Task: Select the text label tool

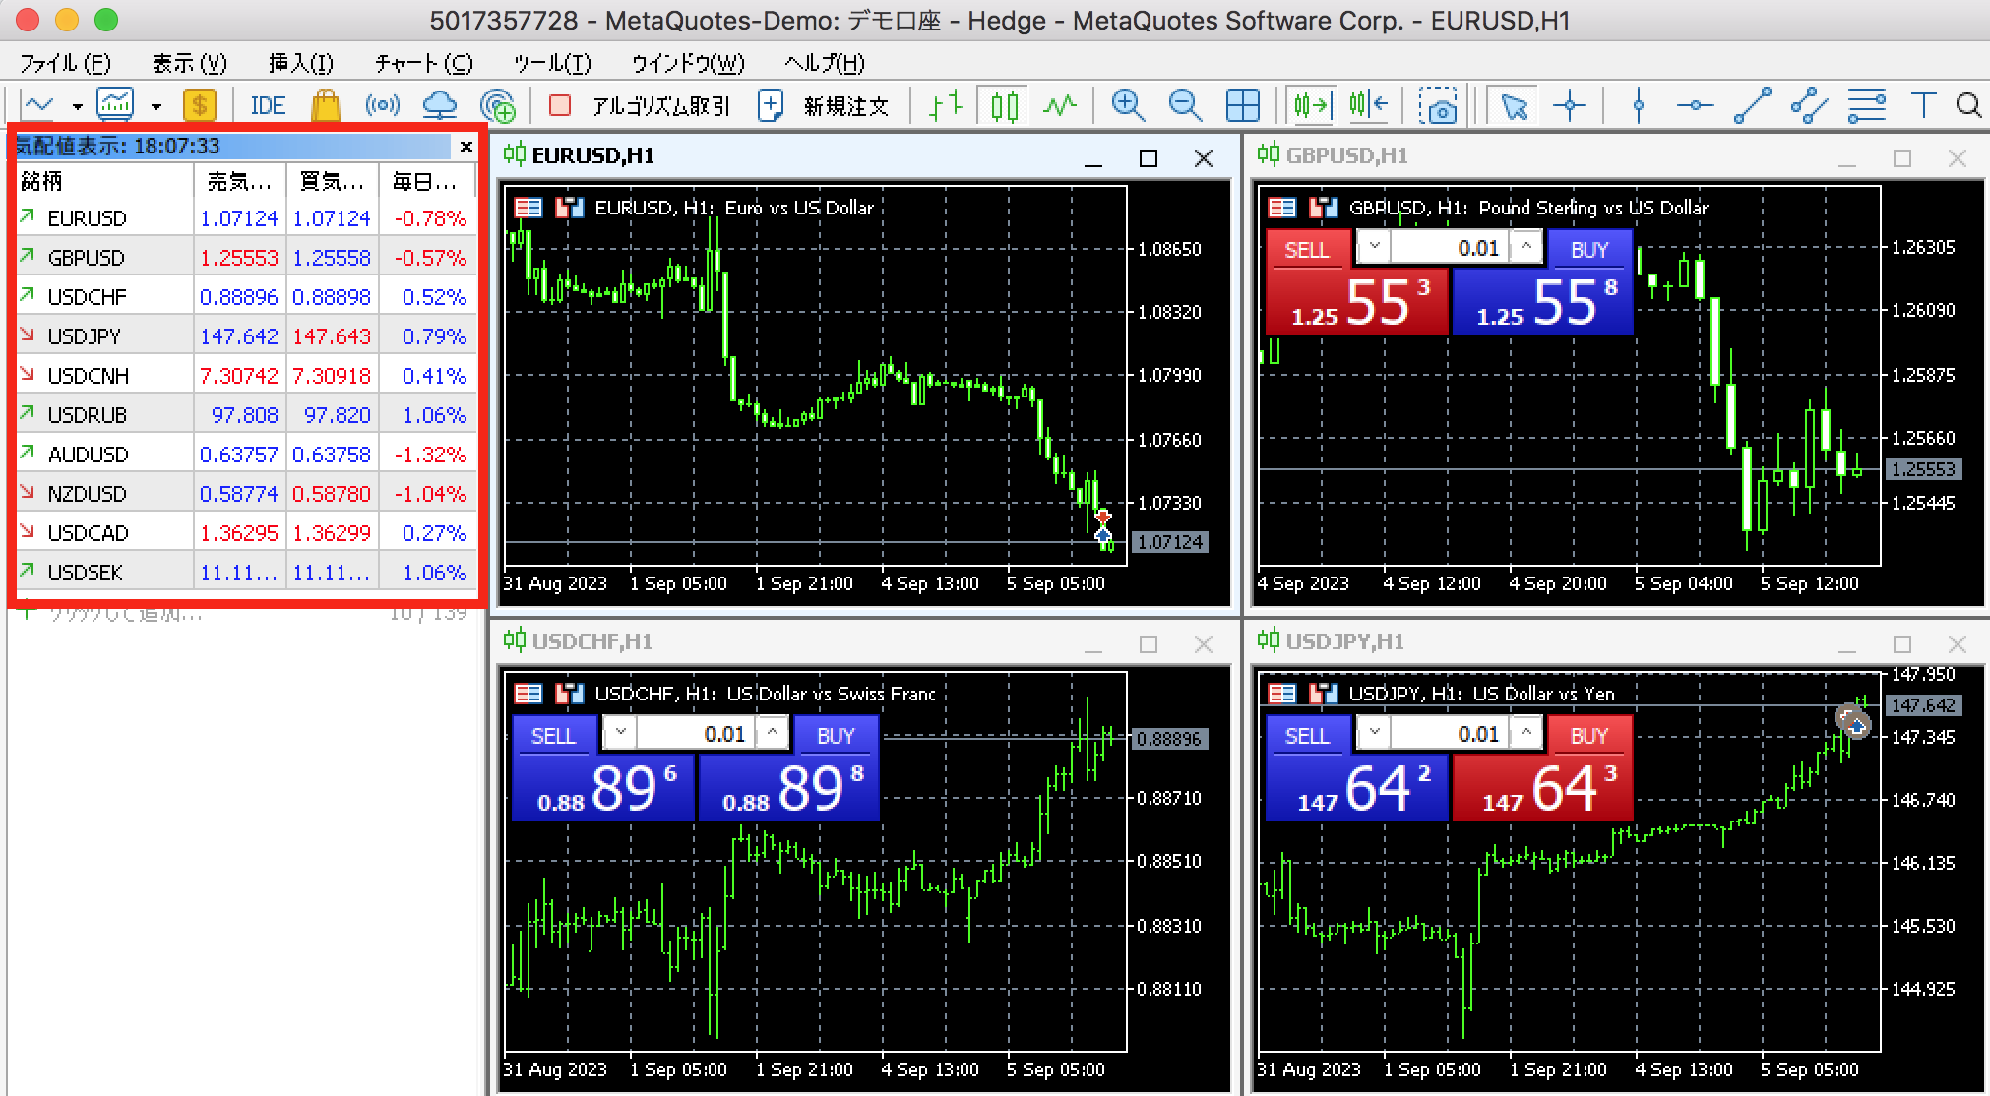Action: point(1923,105)
